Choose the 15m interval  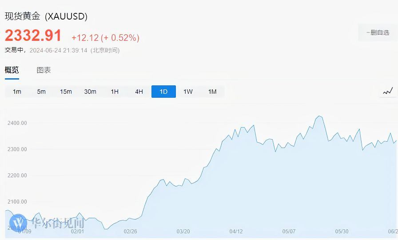click(66, 92)
